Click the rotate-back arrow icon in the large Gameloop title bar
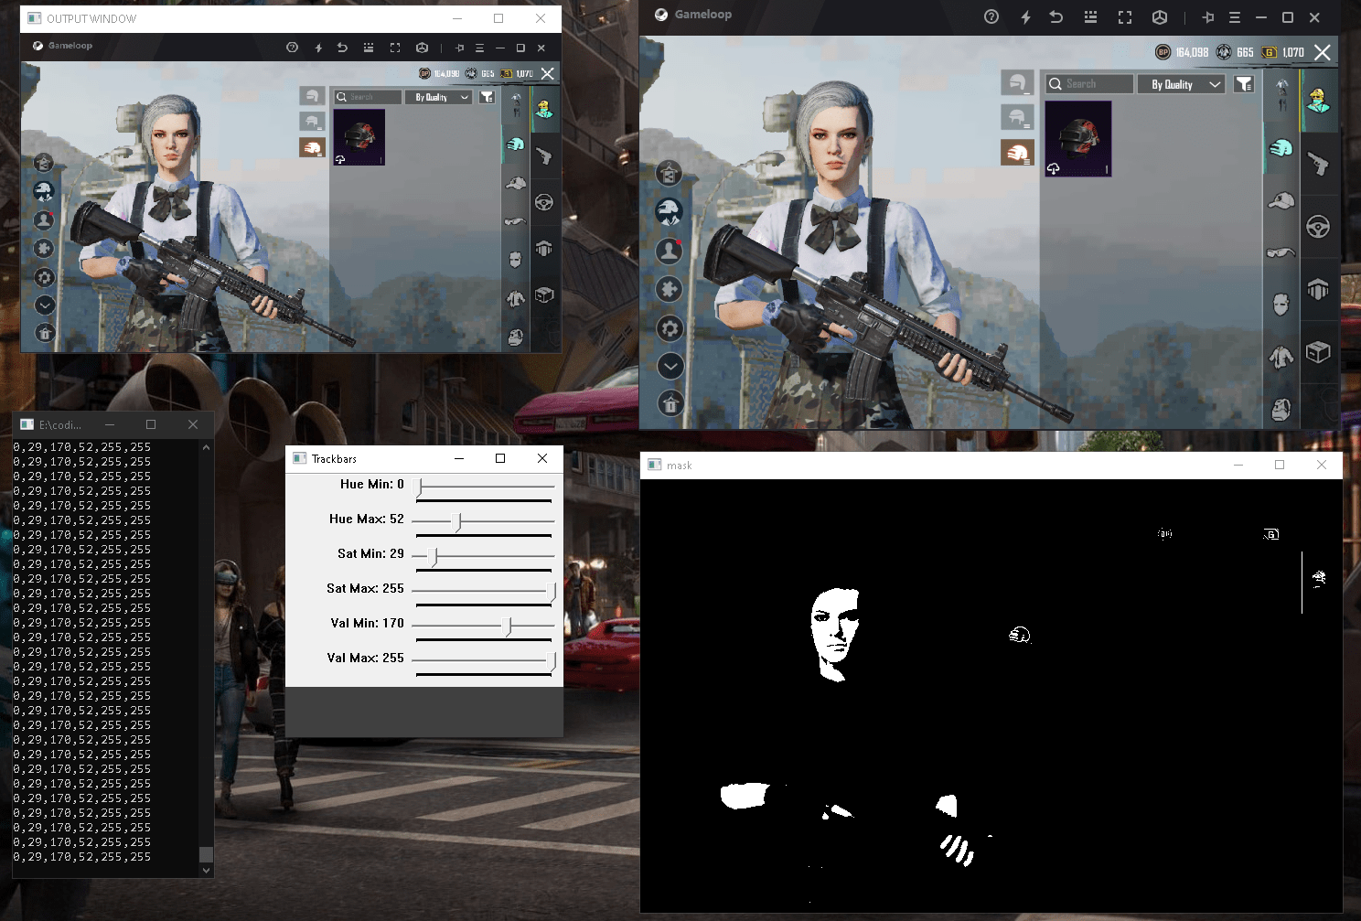 point(1056,16)
